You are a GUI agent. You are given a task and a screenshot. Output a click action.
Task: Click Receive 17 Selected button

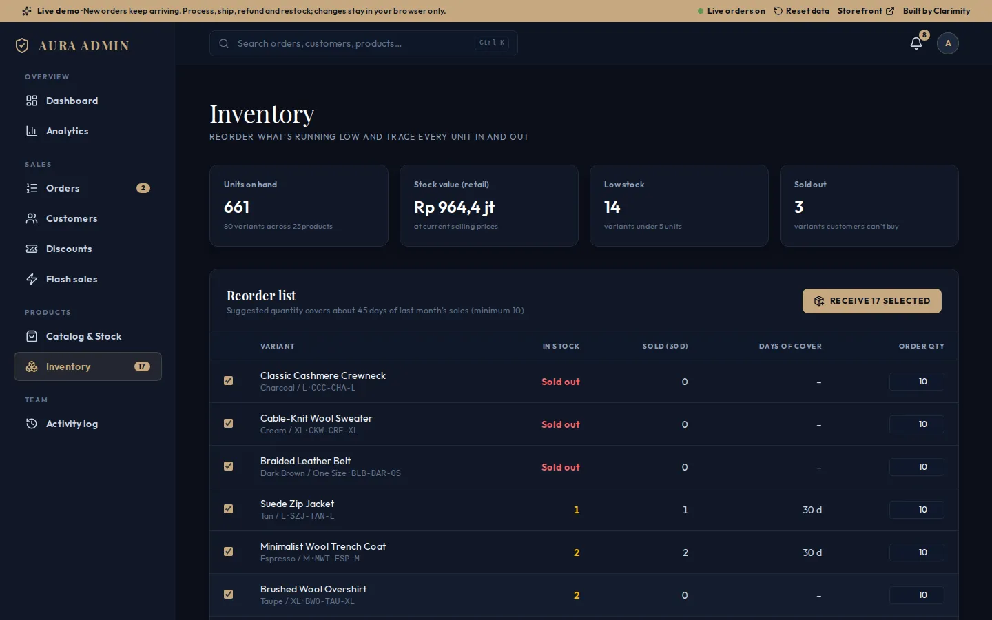click(872, 301)
